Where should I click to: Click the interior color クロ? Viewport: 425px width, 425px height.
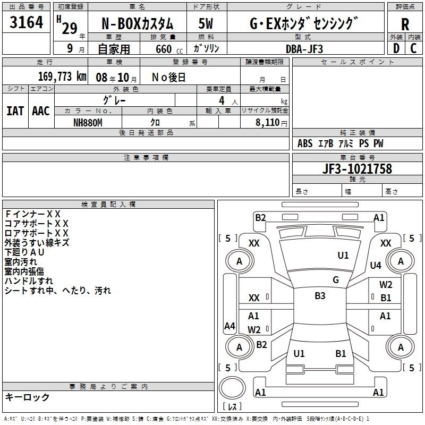point(155,123)
